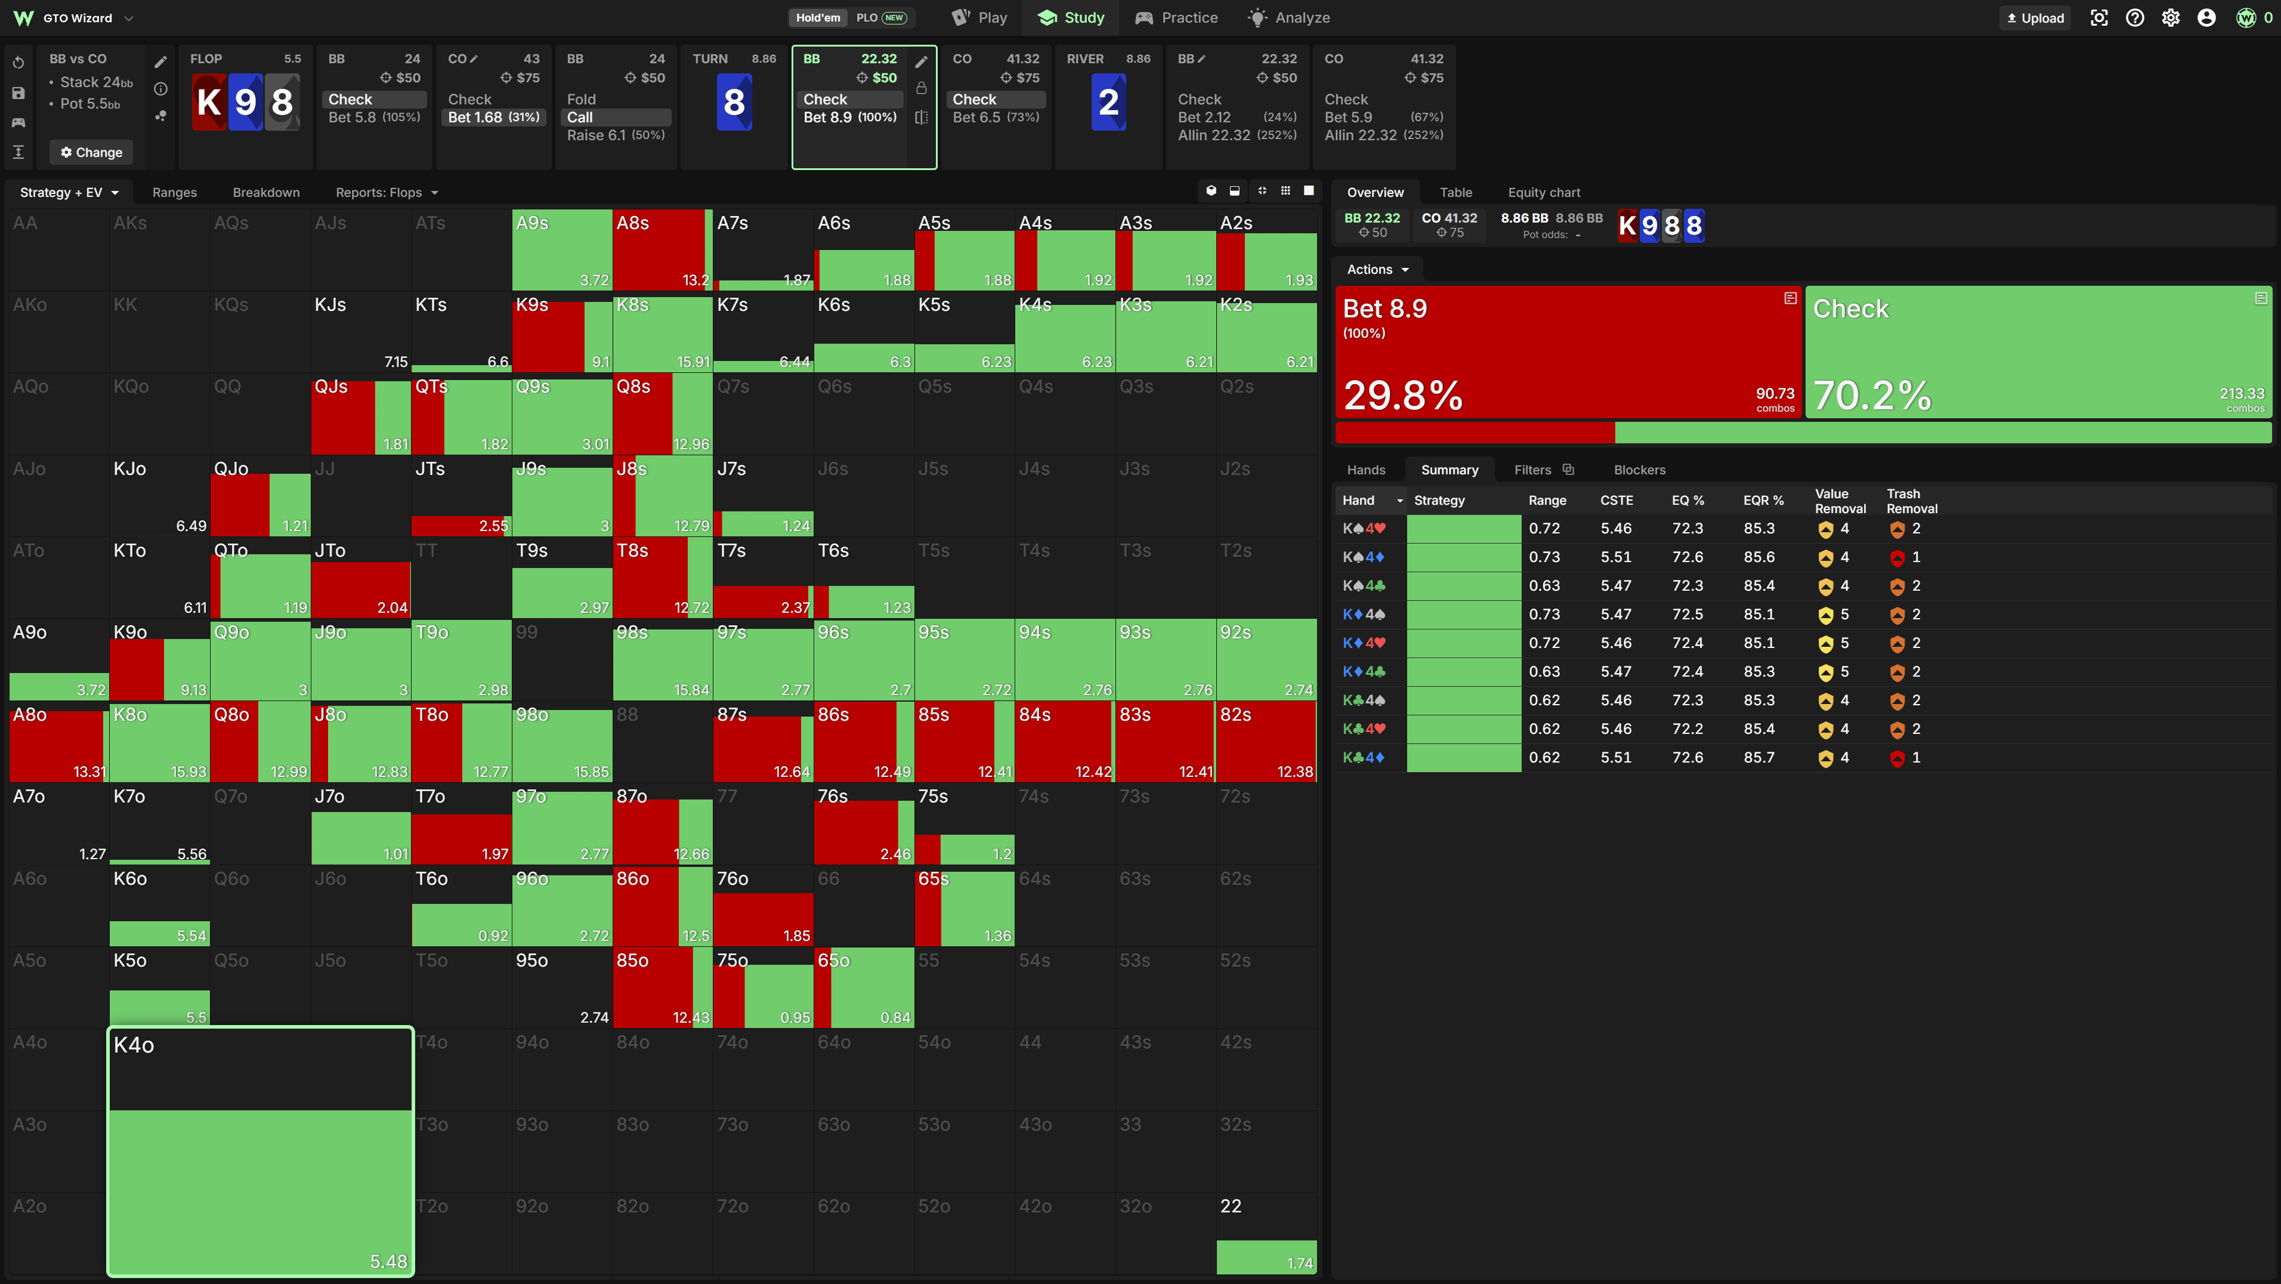Select the A8s cell in the hand matrix
Viewport: 2281px width, 1284px height.
pos(662,250)
